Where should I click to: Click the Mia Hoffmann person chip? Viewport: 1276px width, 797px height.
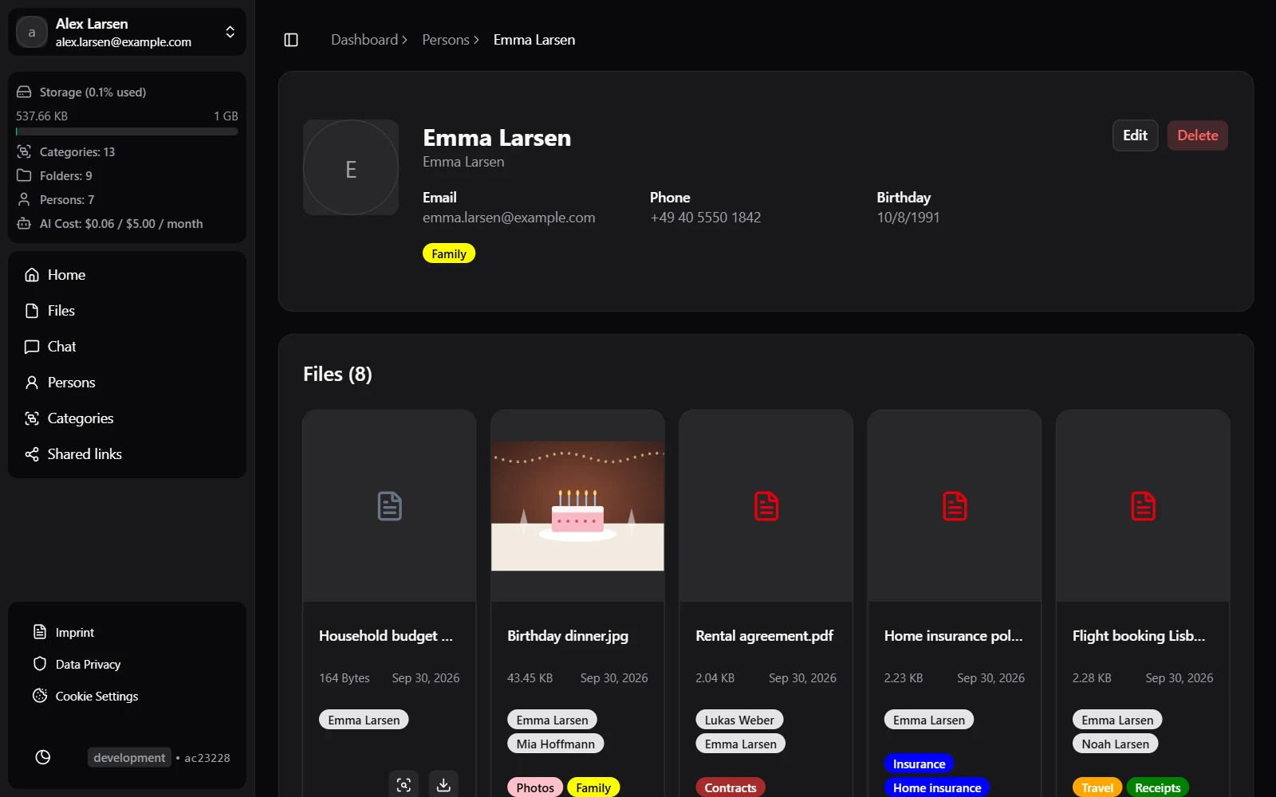click(556, 744)
